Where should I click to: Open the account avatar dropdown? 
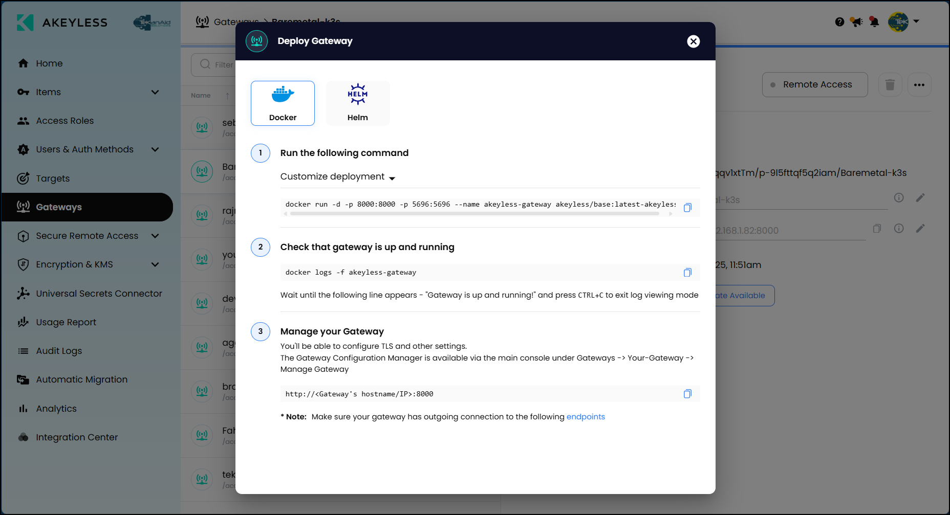tap(903, 21)
